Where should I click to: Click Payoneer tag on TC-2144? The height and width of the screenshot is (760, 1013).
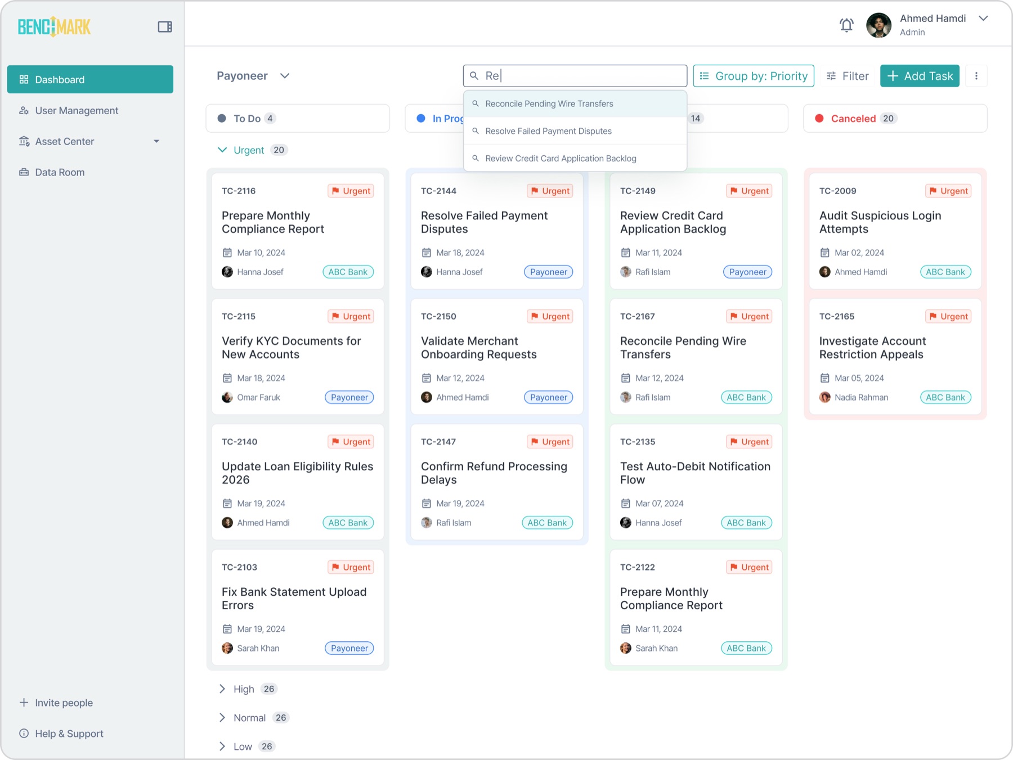click(x=549, y=272)
